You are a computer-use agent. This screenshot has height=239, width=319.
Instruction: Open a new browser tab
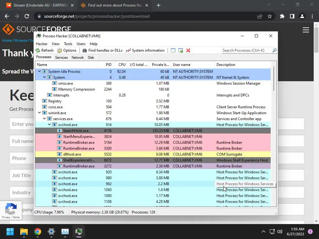(x=159, y=5)
